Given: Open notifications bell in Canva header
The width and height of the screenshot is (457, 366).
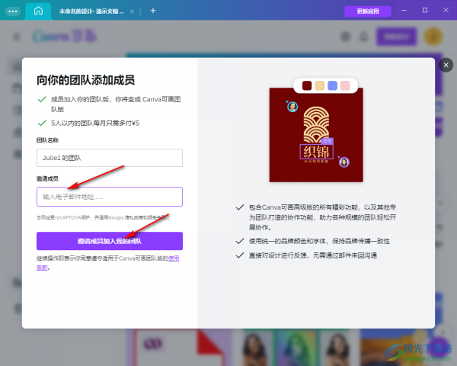Looking at the screenshot, I should point(363,37).
